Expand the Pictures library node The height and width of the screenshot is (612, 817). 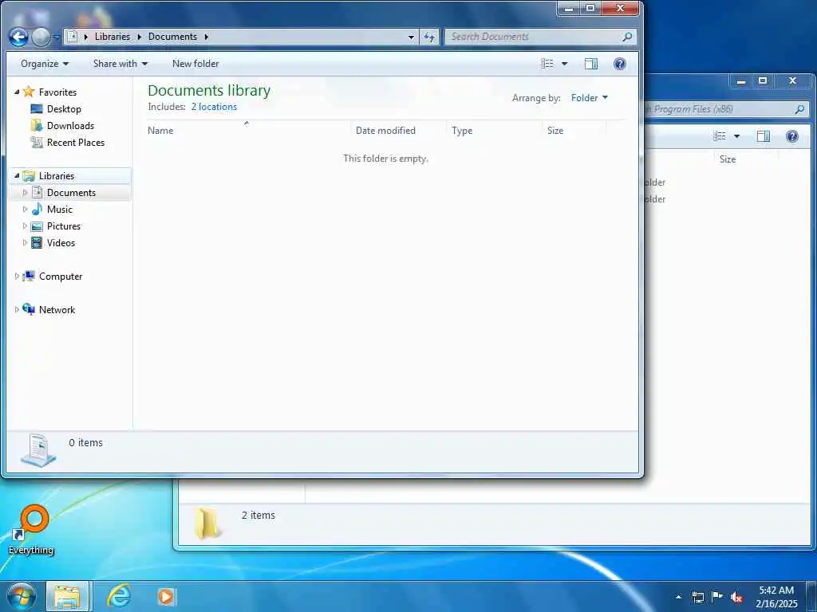(x=25, y=226)
